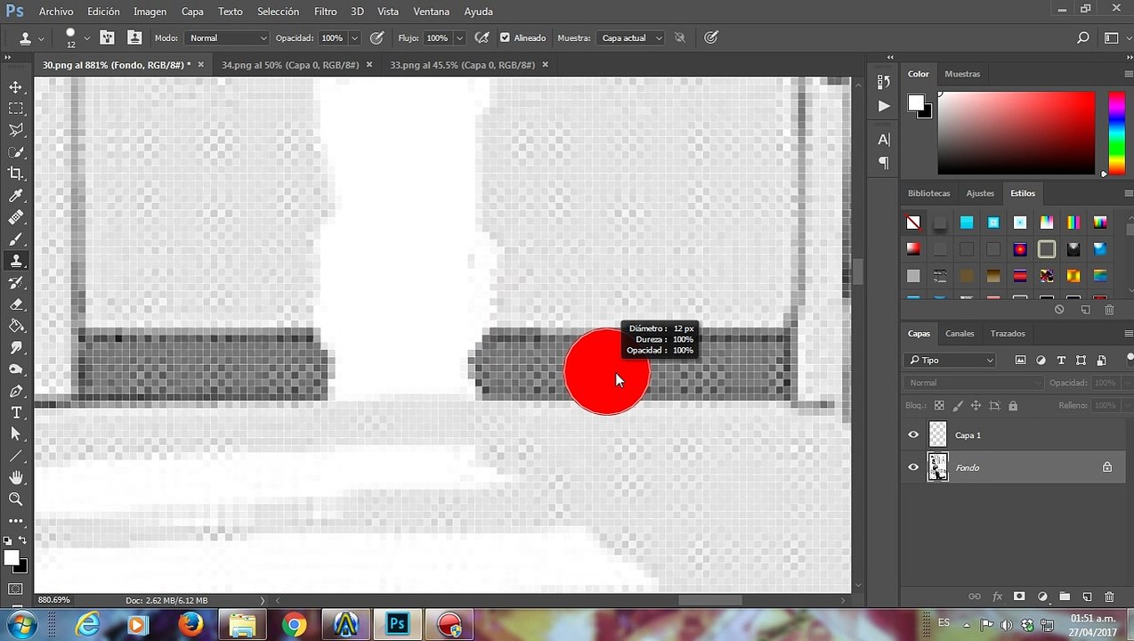Switch to the Muestras tab
1134x641 pixels.
tap(962, 74)
